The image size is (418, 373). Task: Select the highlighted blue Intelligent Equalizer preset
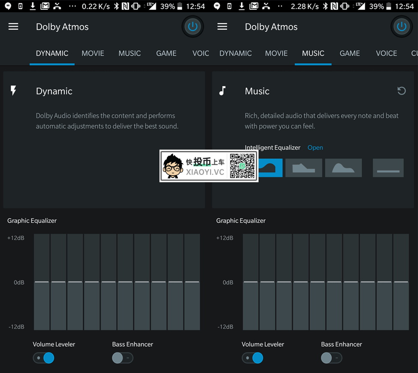point(270,168)
